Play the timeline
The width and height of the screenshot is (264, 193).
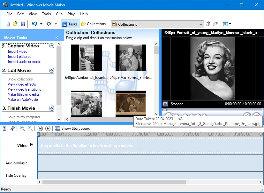[x=48, y=128]
